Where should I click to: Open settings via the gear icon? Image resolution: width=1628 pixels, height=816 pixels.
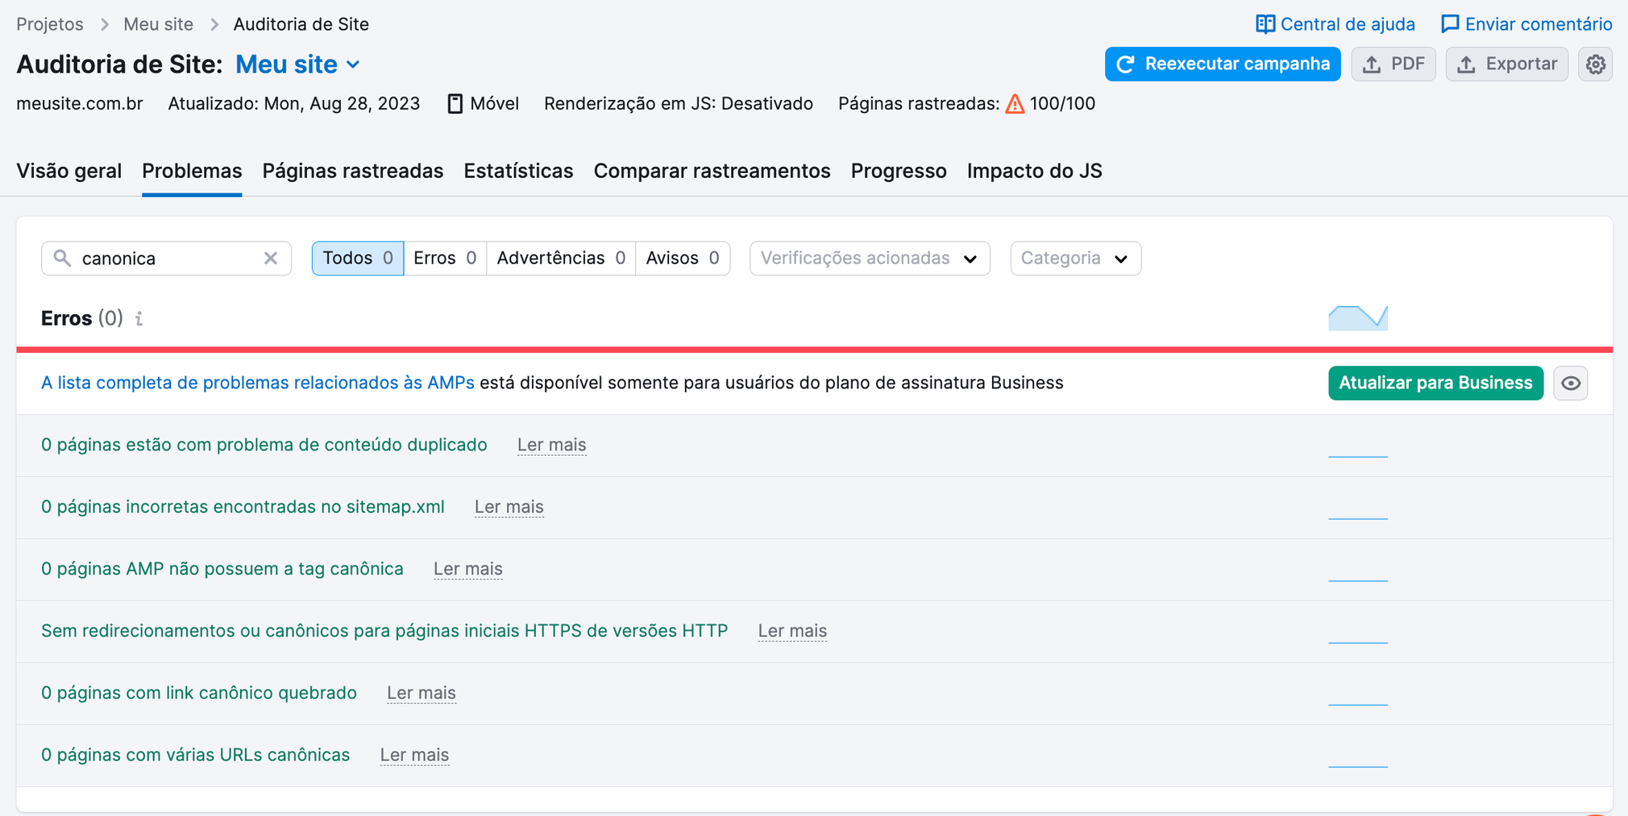click(1596, 64)
